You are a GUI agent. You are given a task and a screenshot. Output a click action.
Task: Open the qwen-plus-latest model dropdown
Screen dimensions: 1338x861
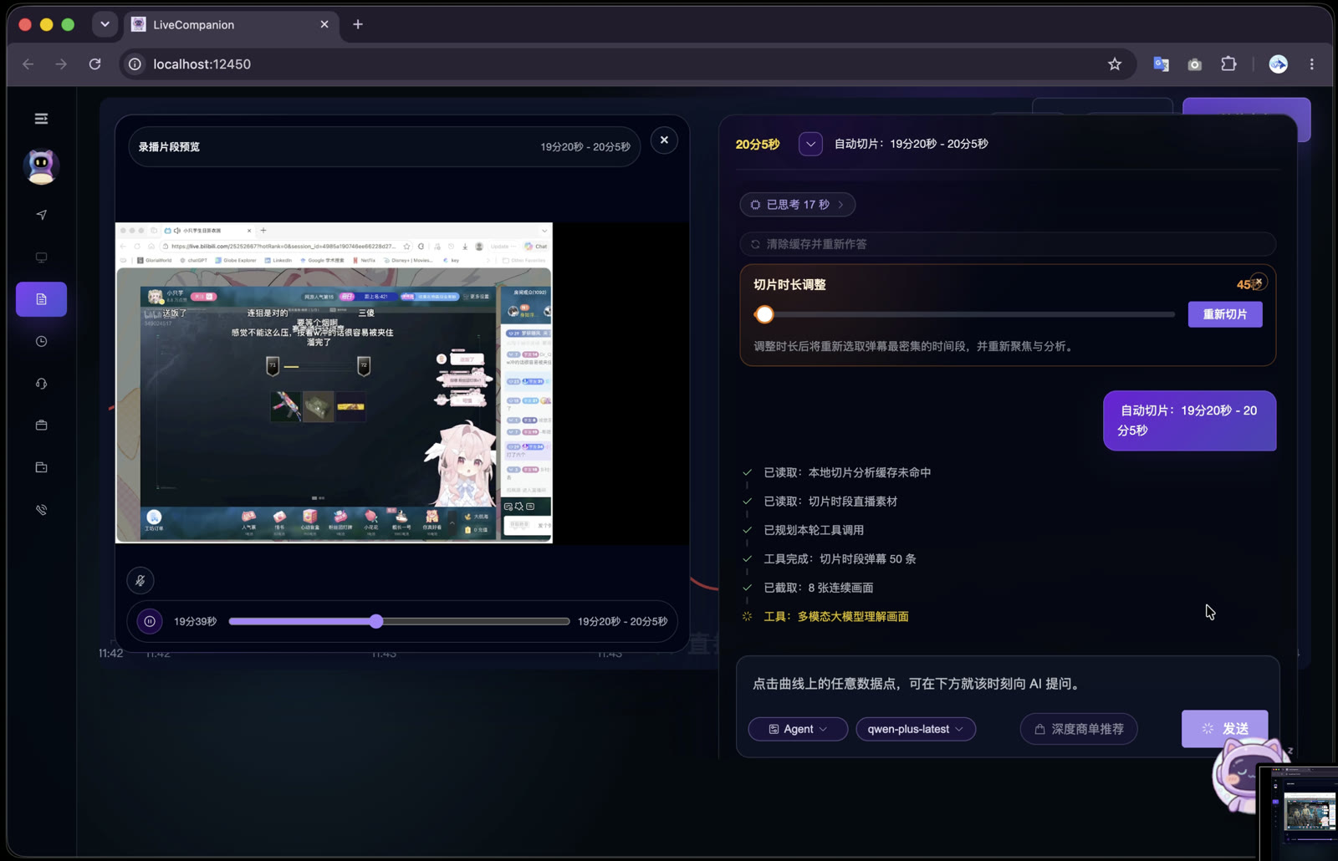pyautogui.click(x=916, y=729)
